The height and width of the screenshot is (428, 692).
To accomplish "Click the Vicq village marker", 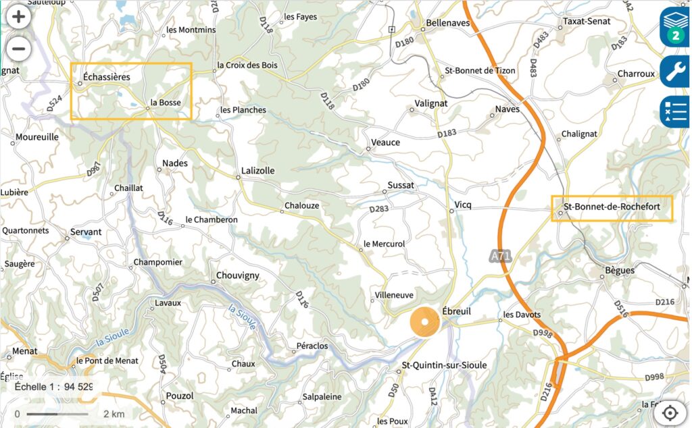I will [x=451, y=211].
